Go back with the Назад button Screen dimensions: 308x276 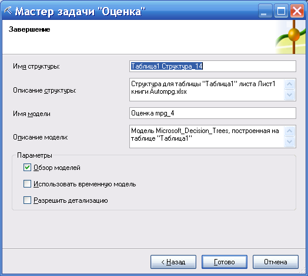[173, 262]
